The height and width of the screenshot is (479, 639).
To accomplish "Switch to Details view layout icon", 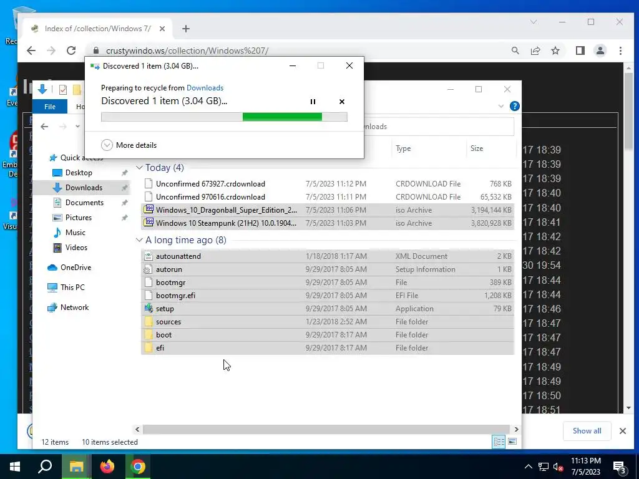I will coord(499,442).
